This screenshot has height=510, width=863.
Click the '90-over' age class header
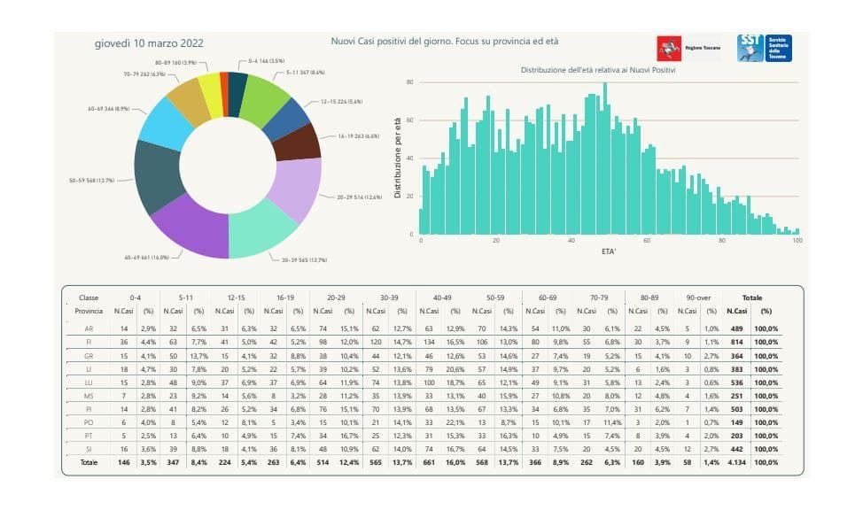[x=697, y=298]
